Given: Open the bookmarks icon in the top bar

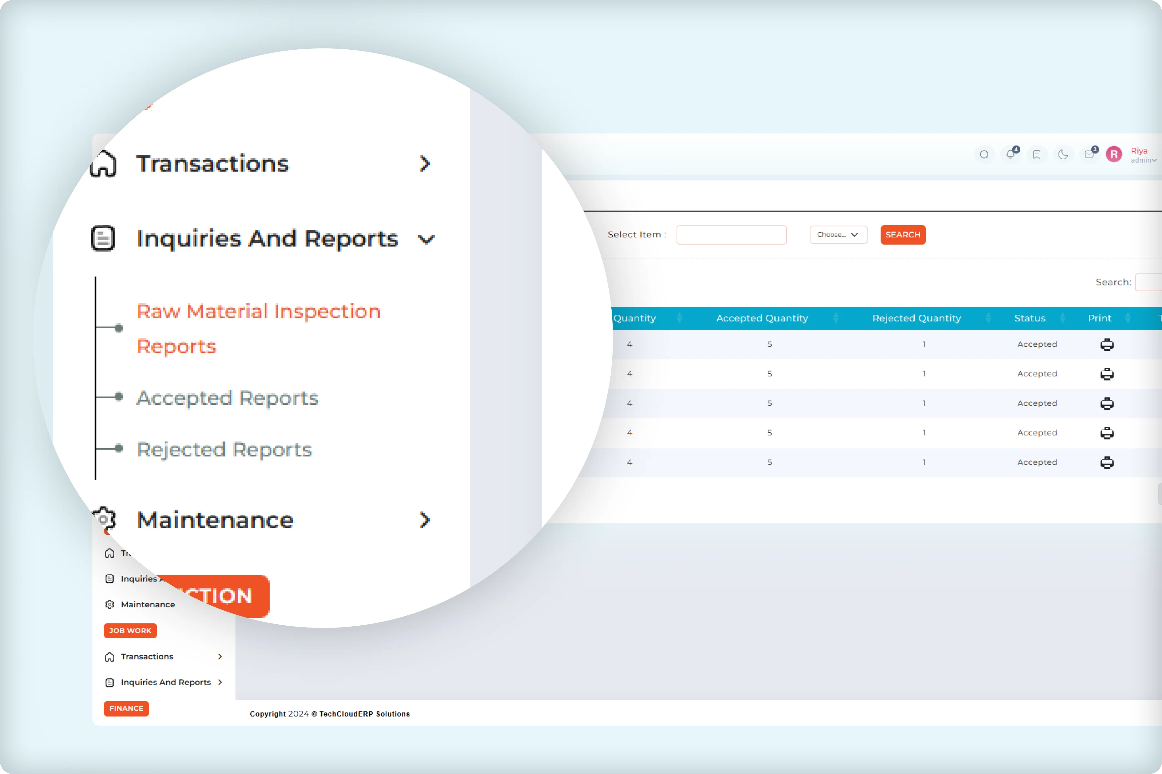Looking at the screenshot, I should 1037,154.
